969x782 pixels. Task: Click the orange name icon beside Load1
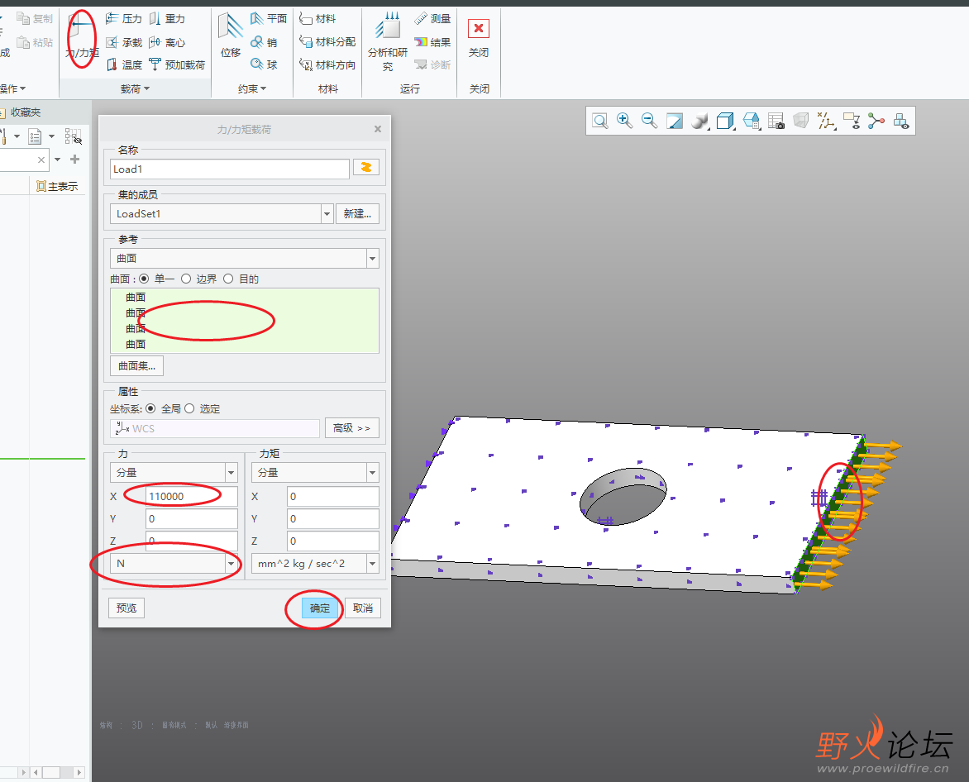pyautogui.click(x=365, y=168)
